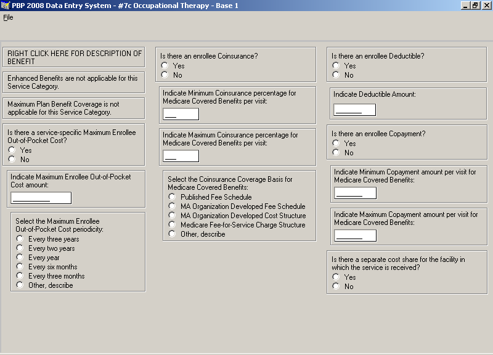Select Yes for enrollee Copayment
Image resolution: width=493 pixels, height=355 pixels.
pyautogui.click(x=336, y=143)
